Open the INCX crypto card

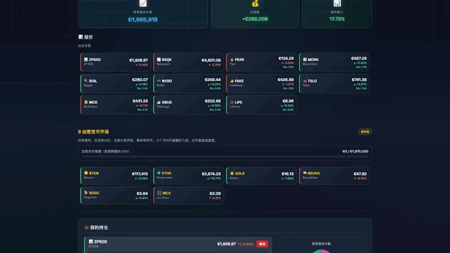[188, 195]
